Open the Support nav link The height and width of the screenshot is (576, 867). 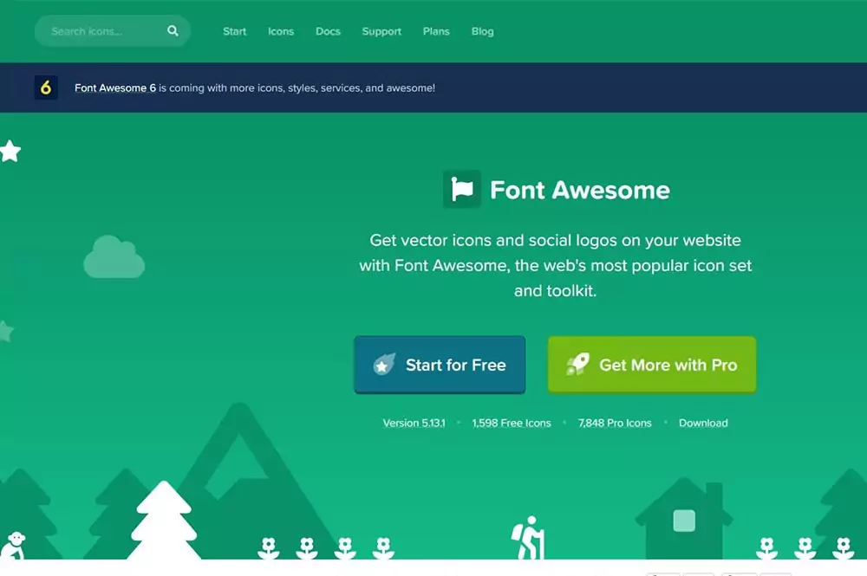click(x=381, y=31)
